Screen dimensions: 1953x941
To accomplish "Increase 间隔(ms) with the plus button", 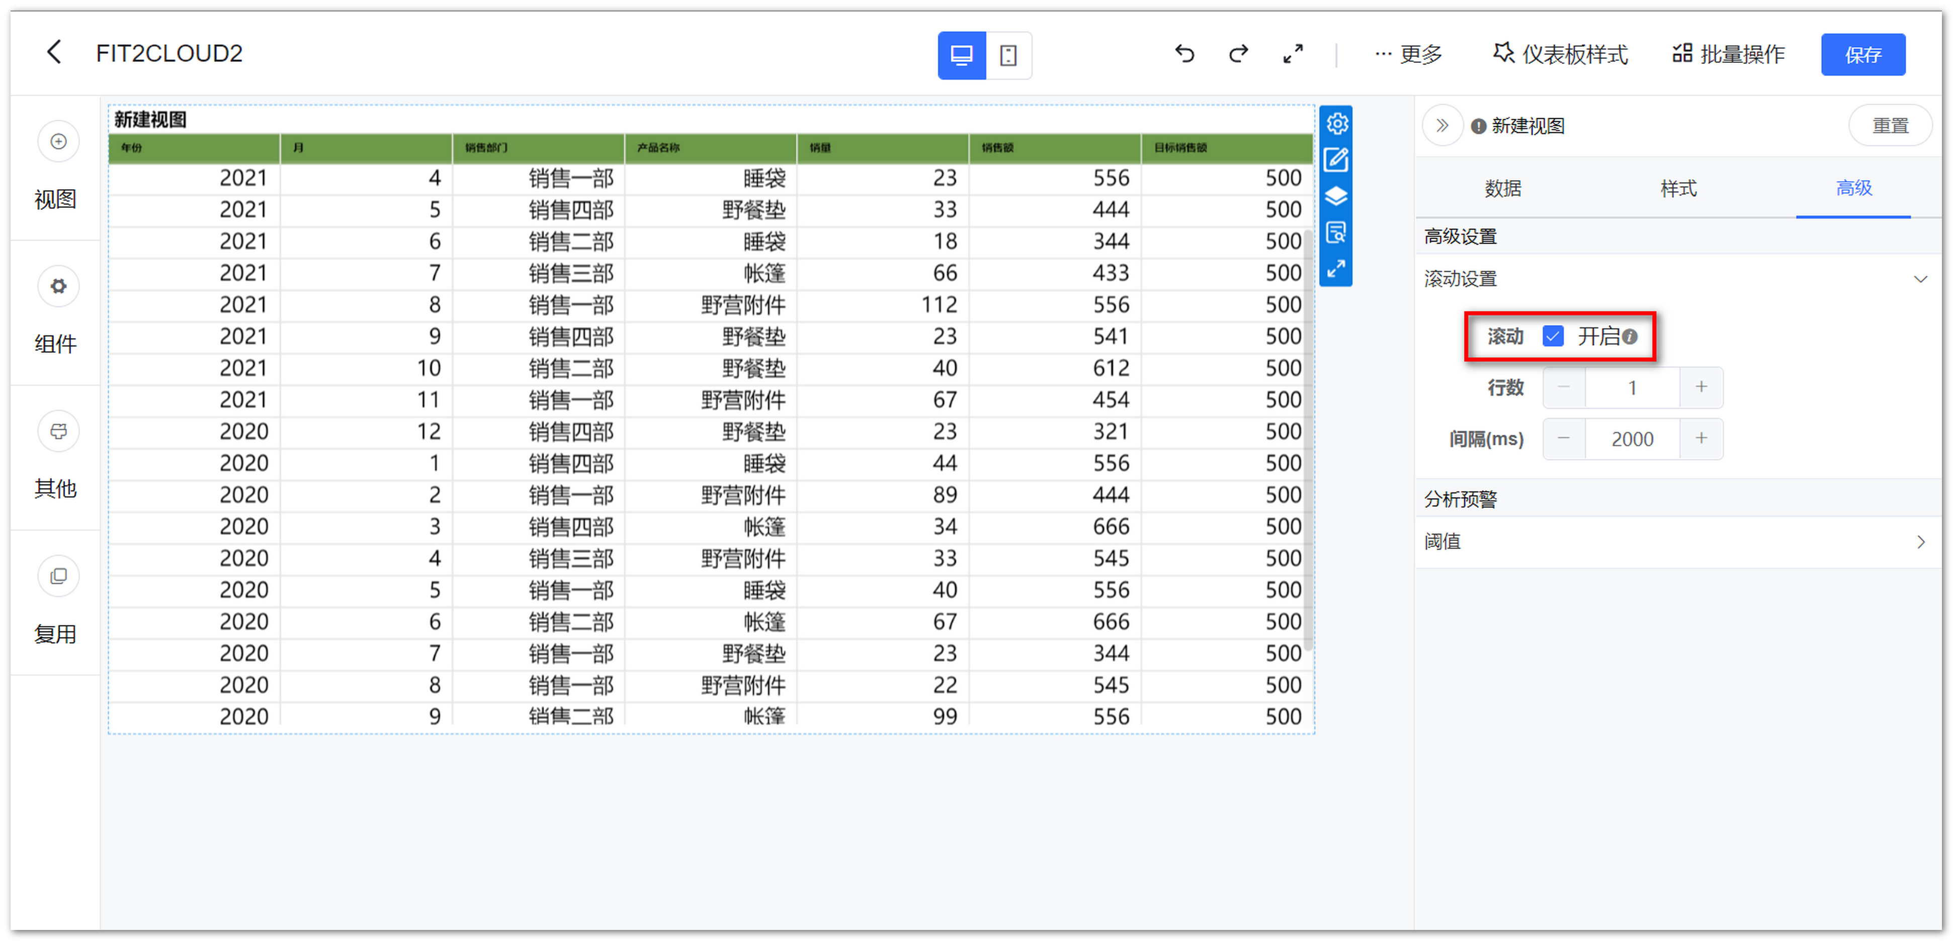I will coord(1701,438).
